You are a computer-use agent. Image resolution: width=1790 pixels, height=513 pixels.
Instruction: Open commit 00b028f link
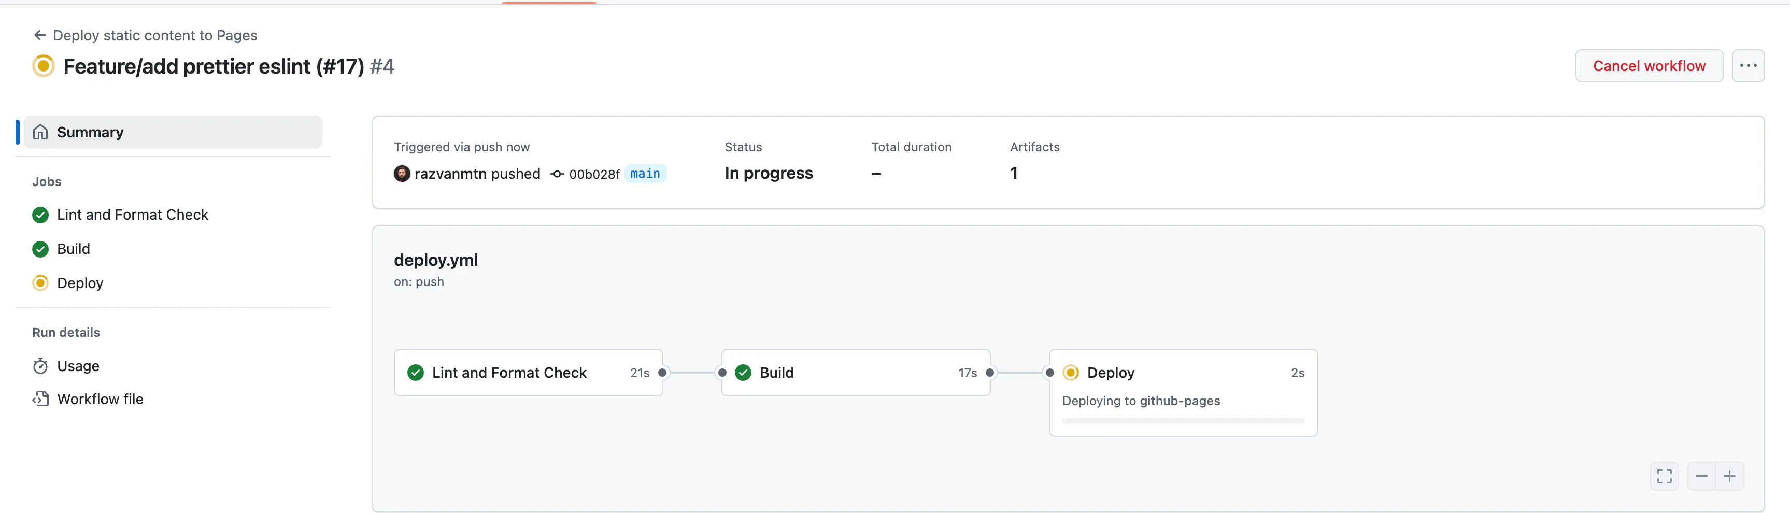tap(593, 175)
